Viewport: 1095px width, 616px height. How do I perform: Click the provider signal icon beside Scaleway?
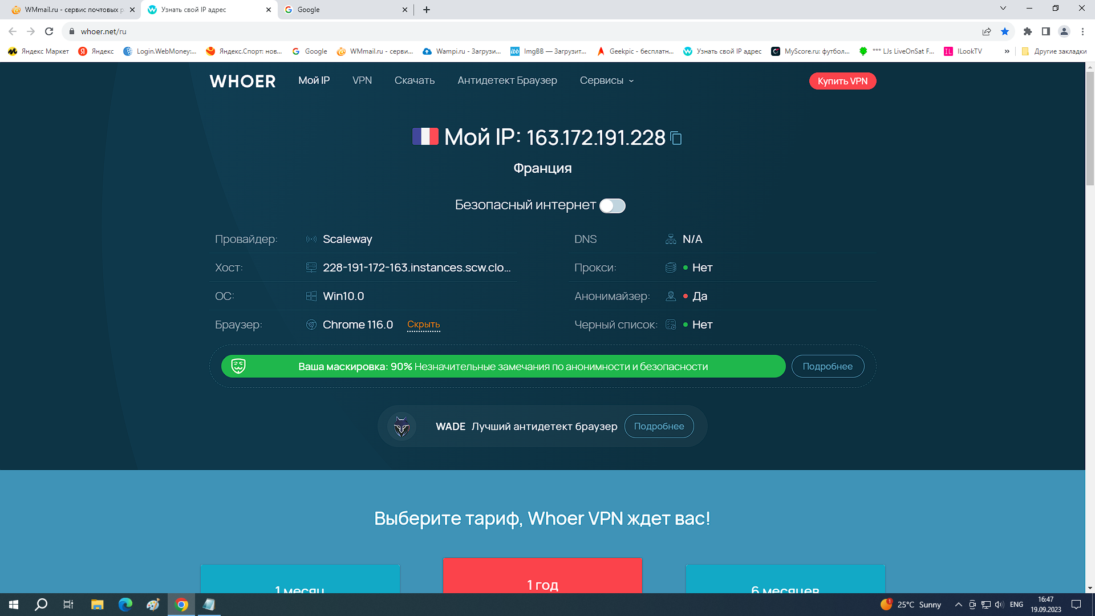(311, 239)
